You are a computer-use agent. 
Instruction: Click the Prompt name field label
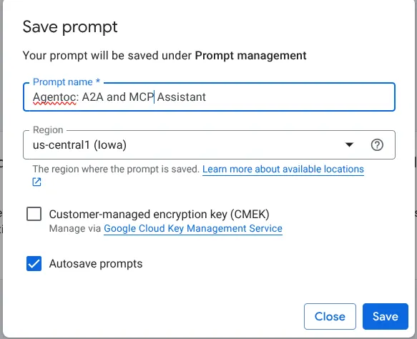click(x=67, y=82)
